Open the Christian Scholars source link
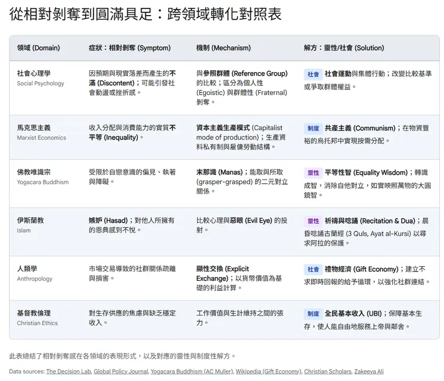The image size is (444, 381). click(328, 371)
